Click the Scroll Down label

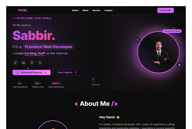point(96,85)
